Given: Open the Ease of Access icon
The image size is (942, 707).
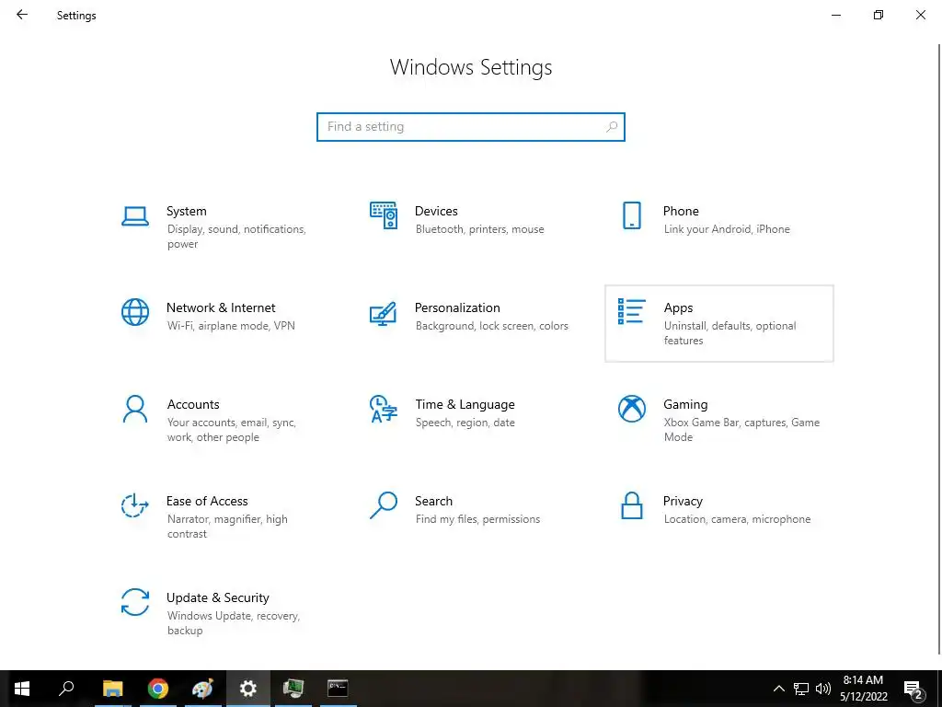Looking at the screenshot, I should (x=134, y=505).
